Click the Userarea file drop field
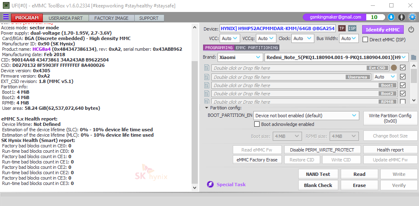Viewport: 419px width, 206px height. pyautogui.click(x=292, y=77)
